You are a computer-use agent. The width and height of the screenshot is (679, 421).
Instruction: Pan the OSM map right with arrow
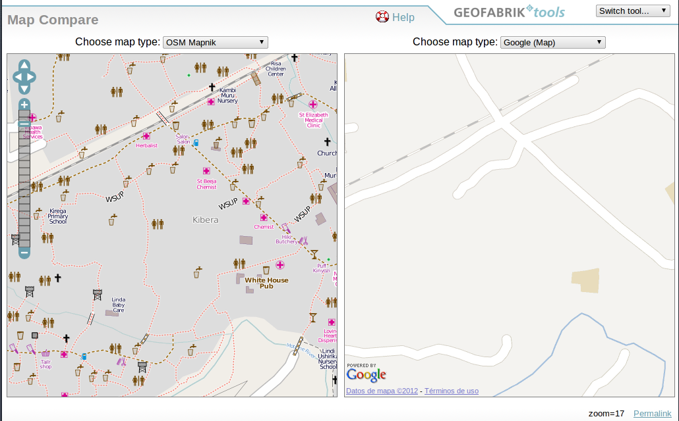(x=32, y=77)
